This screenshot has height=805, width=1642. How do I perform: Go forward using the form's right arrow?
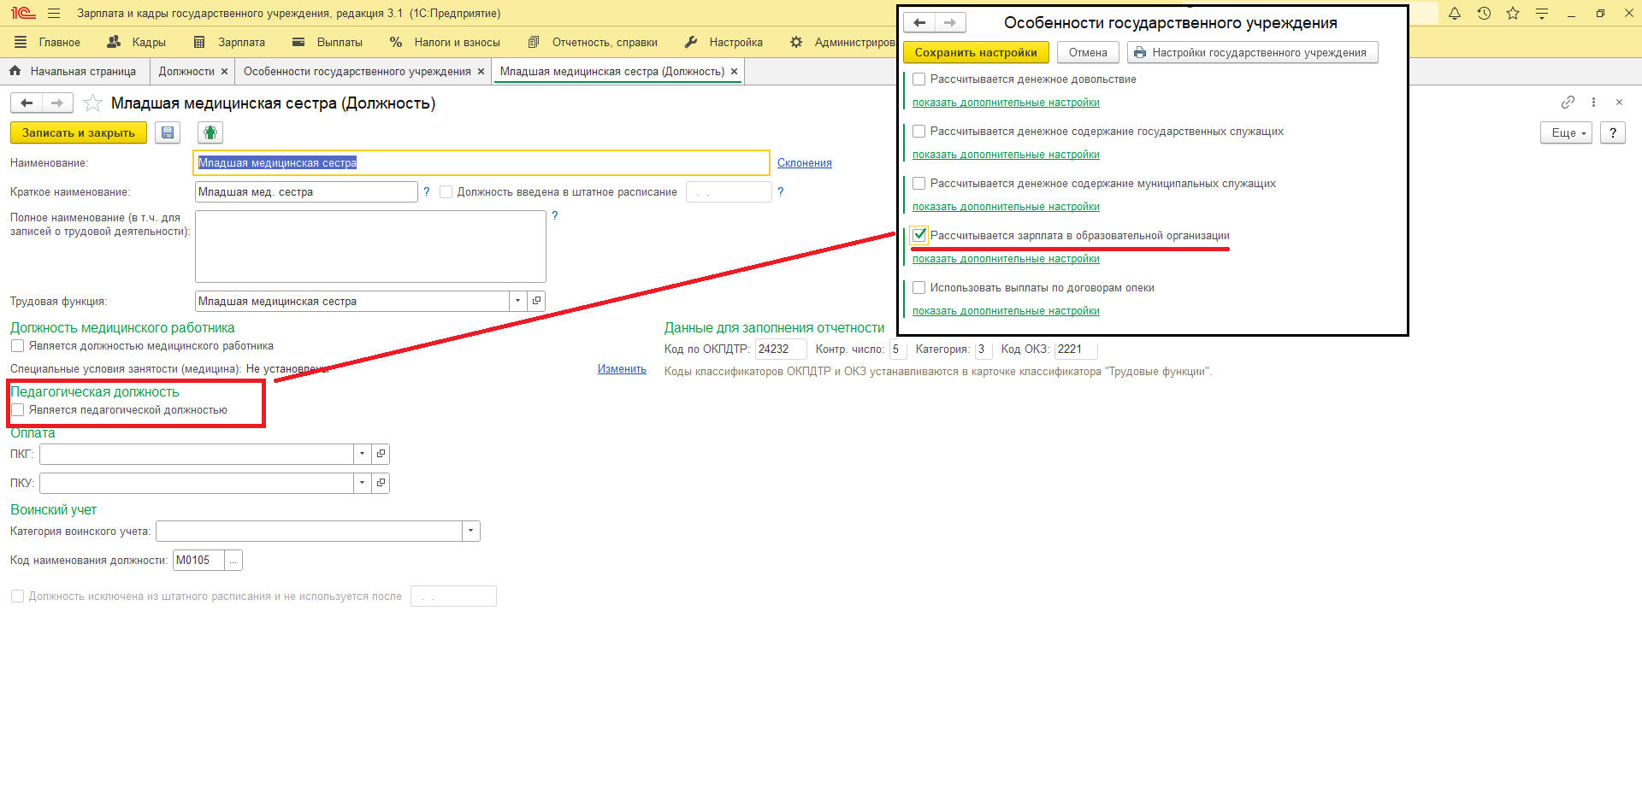(x=57, y=103)
